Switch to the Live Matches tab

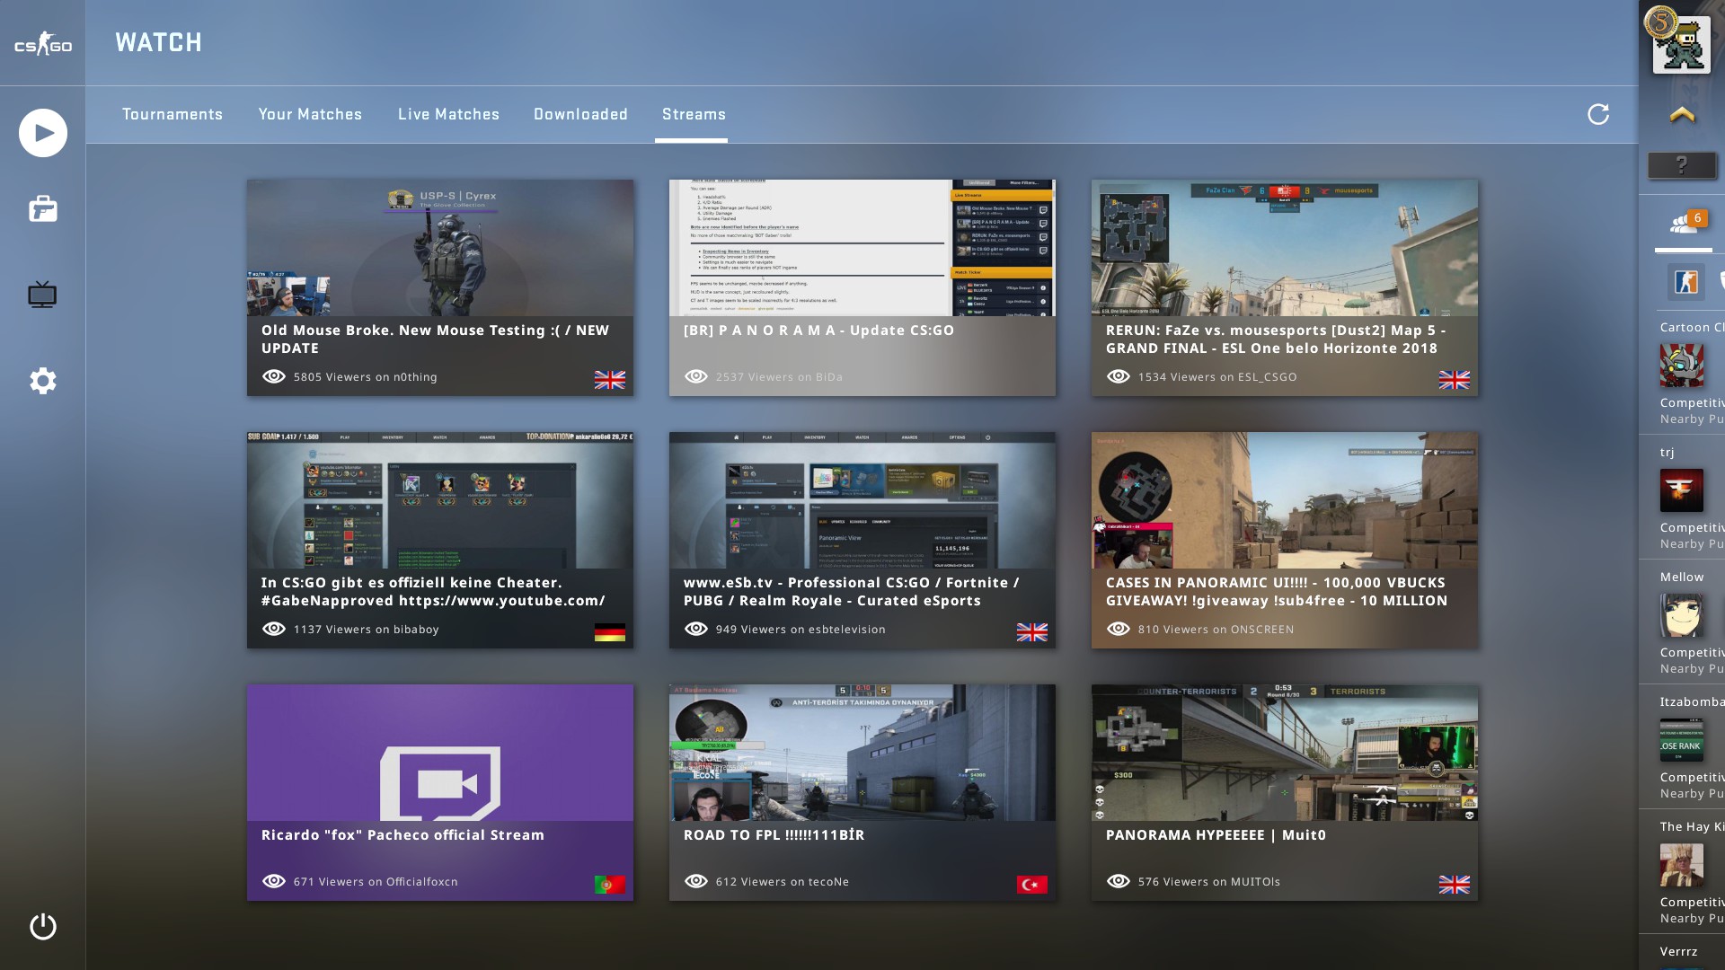(x=448, y=114)
